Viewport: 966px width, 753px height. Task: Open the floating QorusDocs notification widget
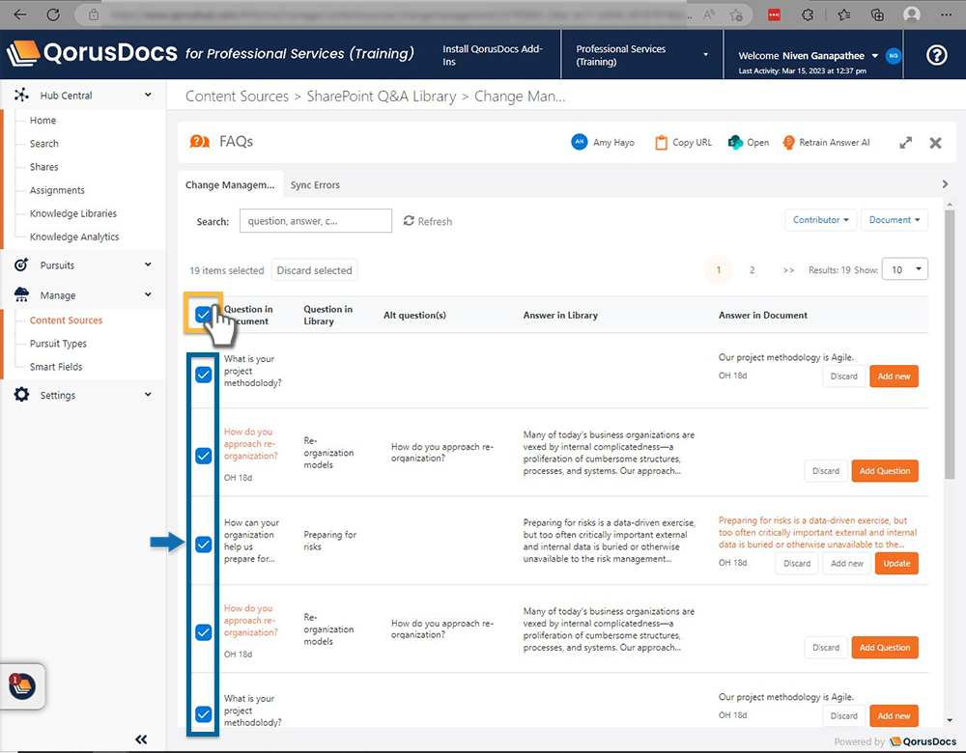coord(22,685)
